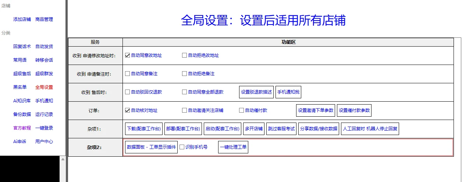Click 手机通知我 button

[x=288, y=92]
